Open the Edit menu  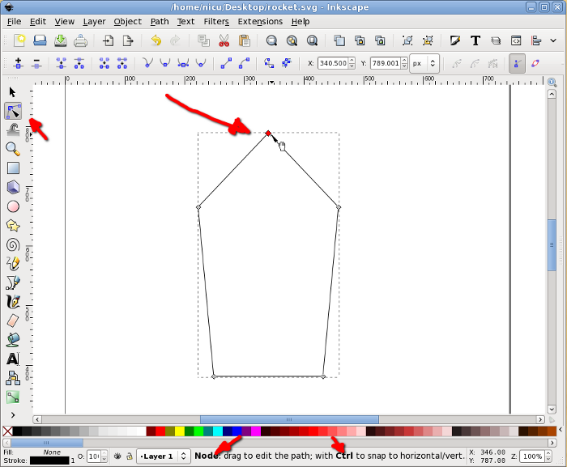click(x=38, y=22)
